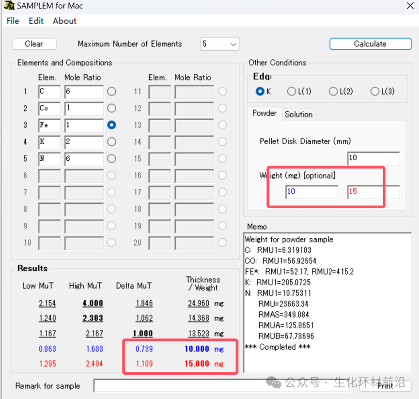Click mole ratio field for N row
This screenshot has width=419, height=399.
[x=84, y=159]
